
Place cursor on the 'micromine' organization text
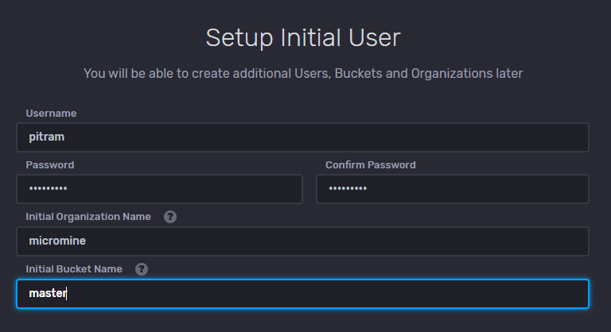(57, 241)
